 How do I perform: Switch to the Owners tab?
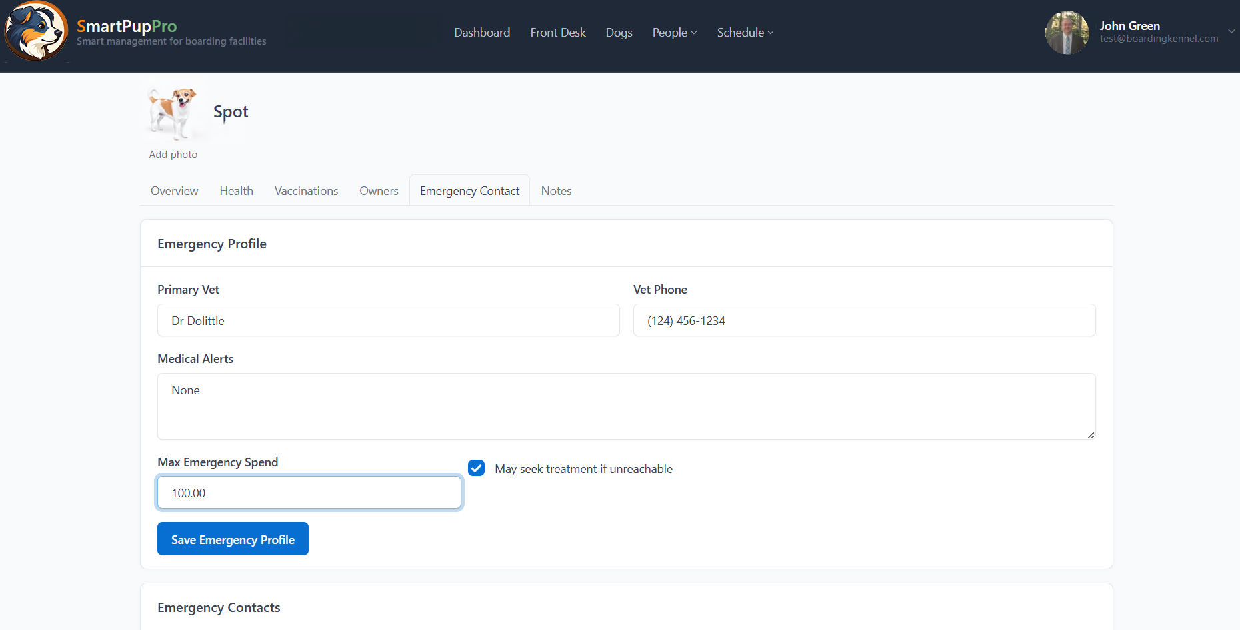pyautogui.click(x=379, y=191)
